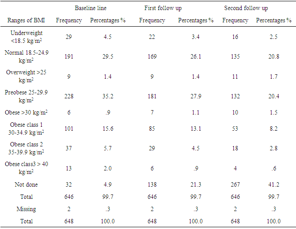
Task: Select the First follow up header
Action: (x=163, y=8)
